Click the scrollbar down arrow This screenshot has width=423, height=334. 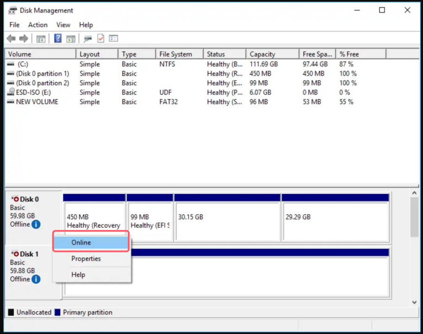(x=415, y=302)
